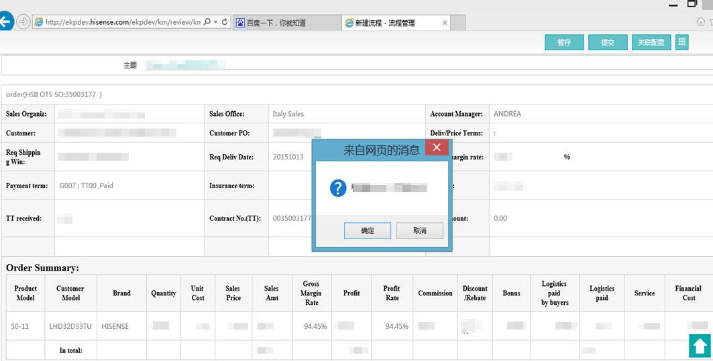
Task: Click the address bar URL field
Action: coord(121,22)
